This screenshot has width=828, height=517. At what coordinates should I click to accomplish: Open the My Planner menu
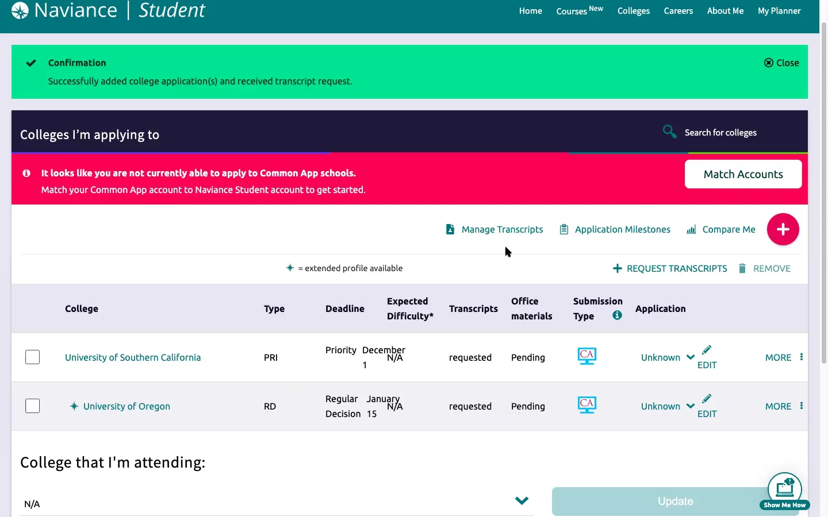point(779,11)
